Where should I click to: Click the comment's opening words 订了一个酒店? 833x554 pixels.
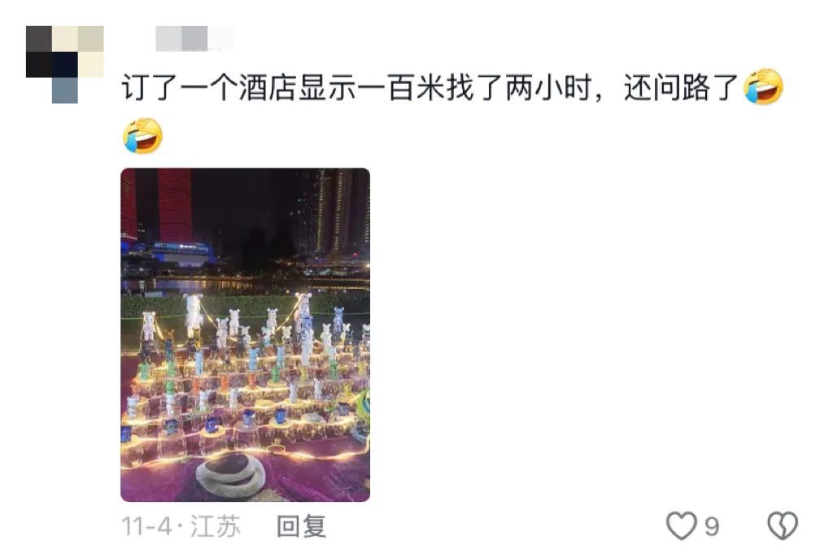[x=209, y=87]
